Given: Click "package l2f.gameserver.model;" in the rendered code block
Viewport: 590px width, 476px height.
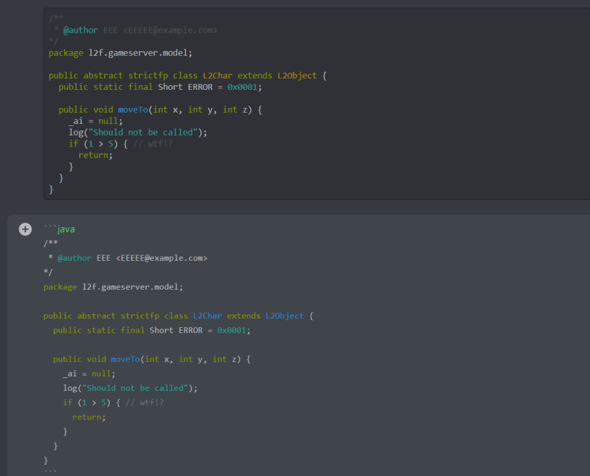Looking at the screenshot, I should [121, 53].
